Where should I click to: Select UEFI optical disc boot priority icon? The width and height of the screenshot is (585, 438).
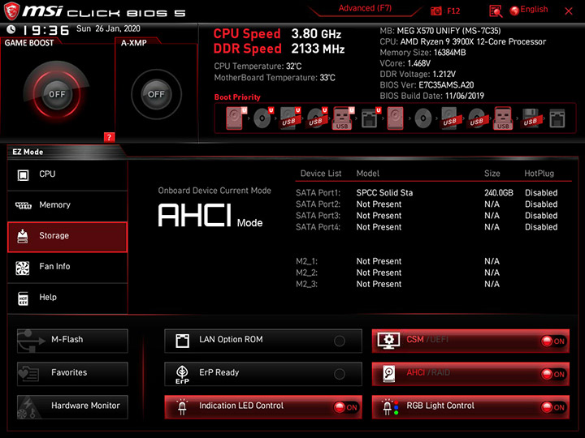coord(263,118)
